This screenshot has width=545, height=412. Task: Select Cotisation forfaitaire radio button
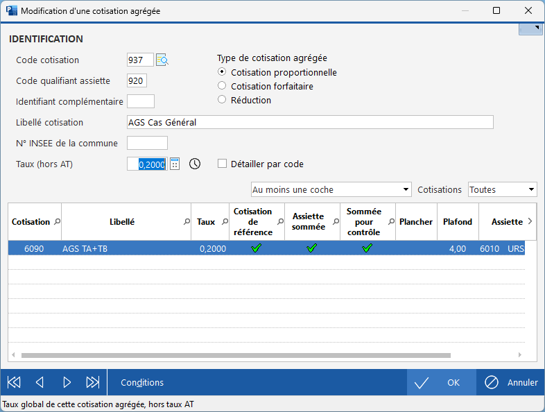[222, 86]
